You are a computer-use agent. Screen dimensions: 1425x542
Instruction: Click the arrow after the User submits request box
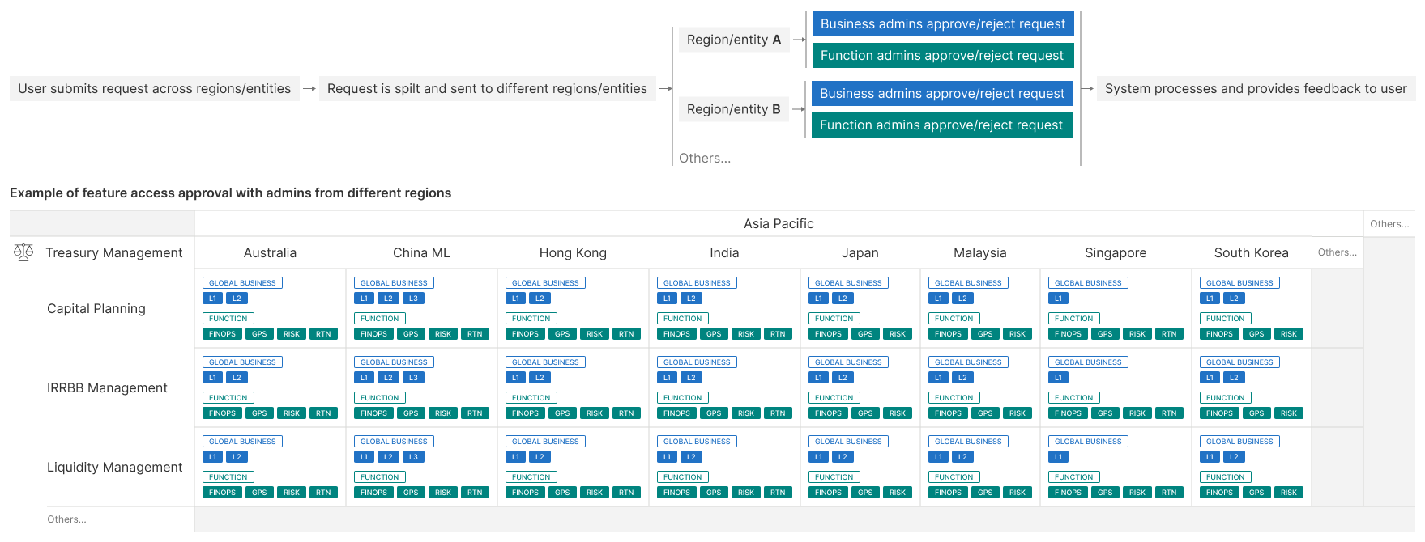(309, 89)
